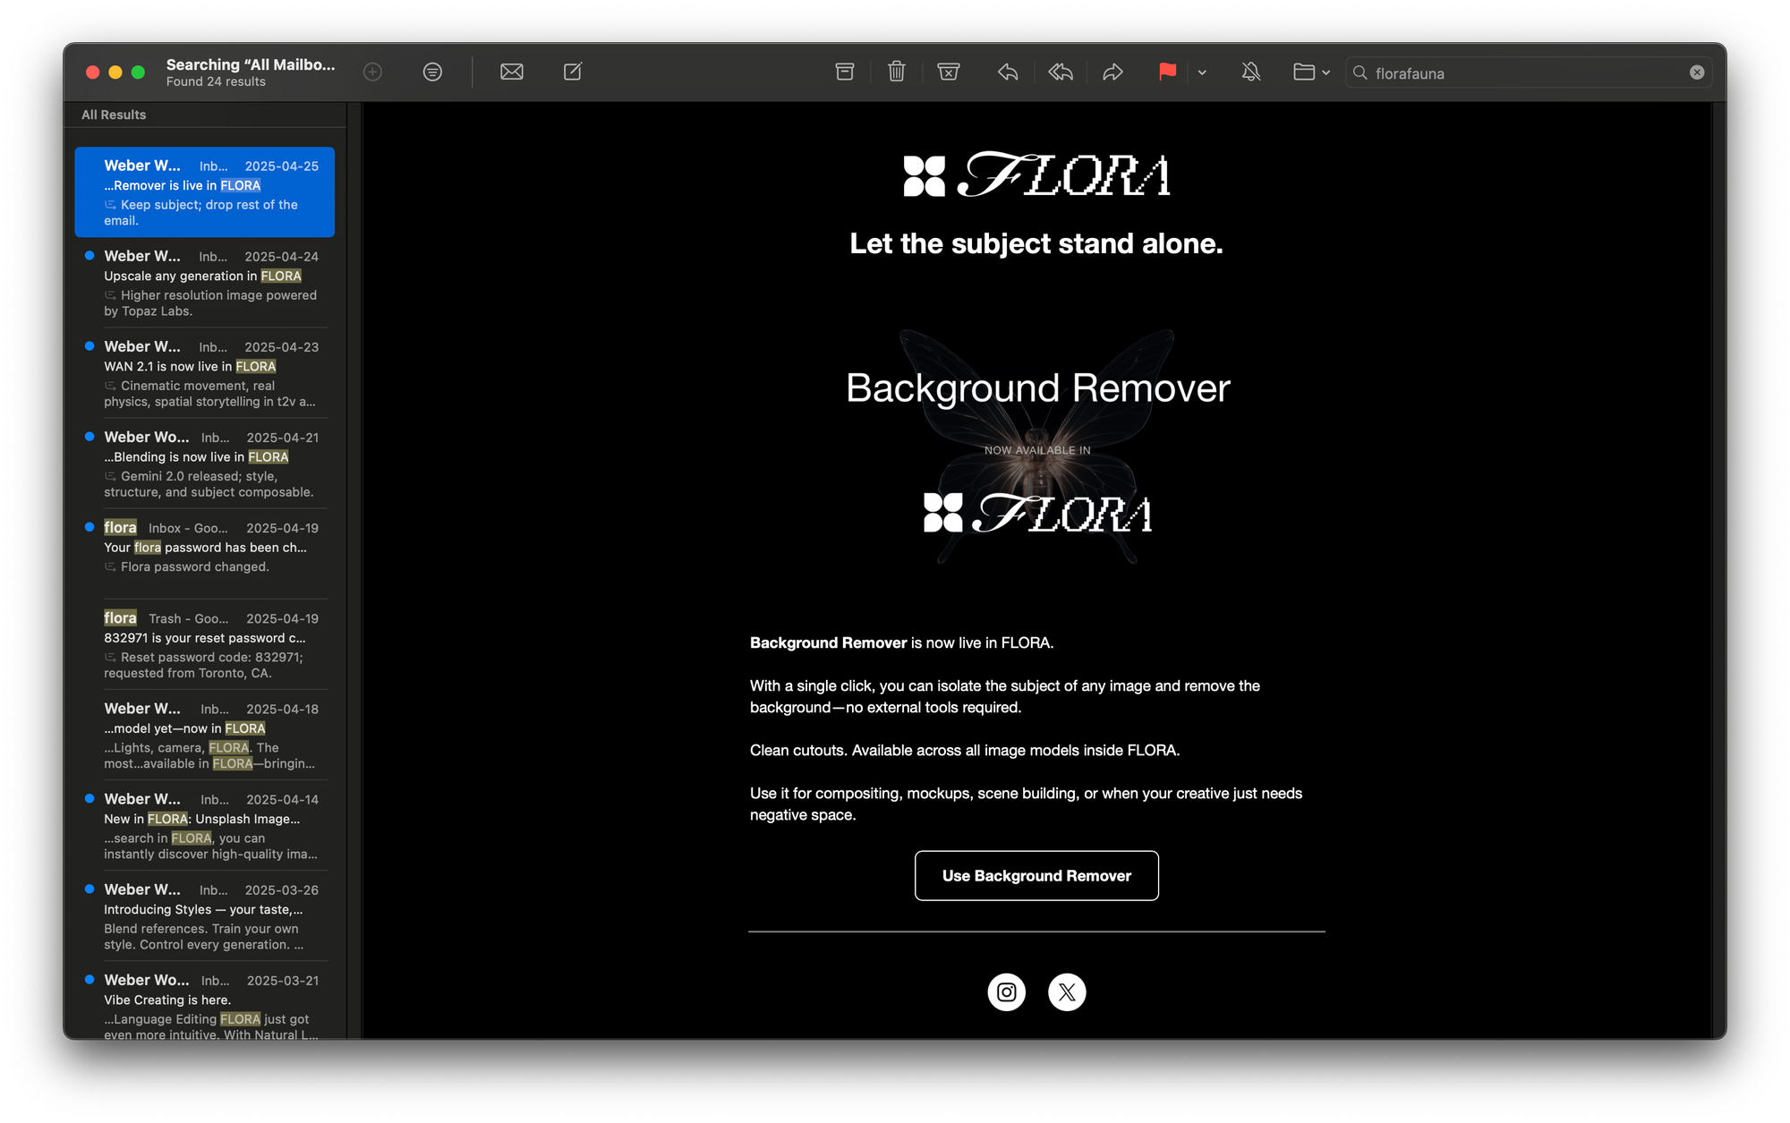Screen dimensions: 1790x1123
Task: Flag the message with red flag
Action: click(x=1167, y=72)
